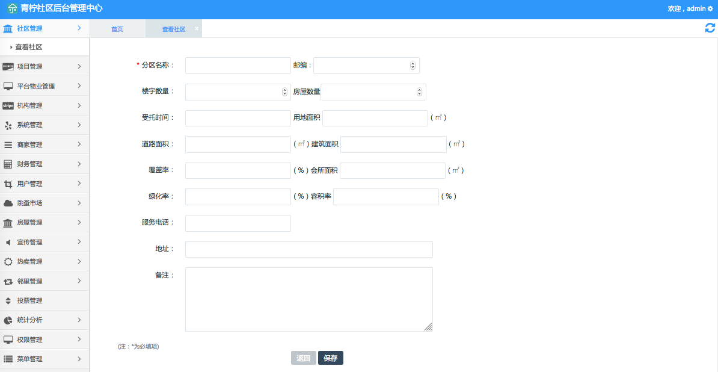718x372 pixels.
Task: Click the 社区管理 bank icon
Action: 8,28
